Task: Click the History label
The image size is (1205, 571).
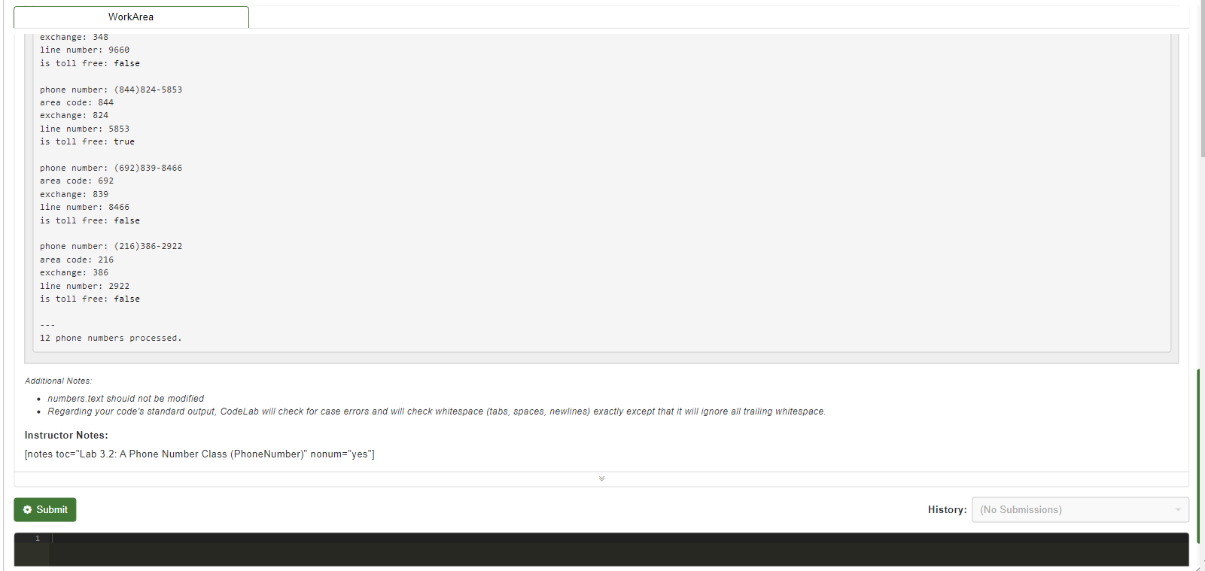Action: pos(947,509)
